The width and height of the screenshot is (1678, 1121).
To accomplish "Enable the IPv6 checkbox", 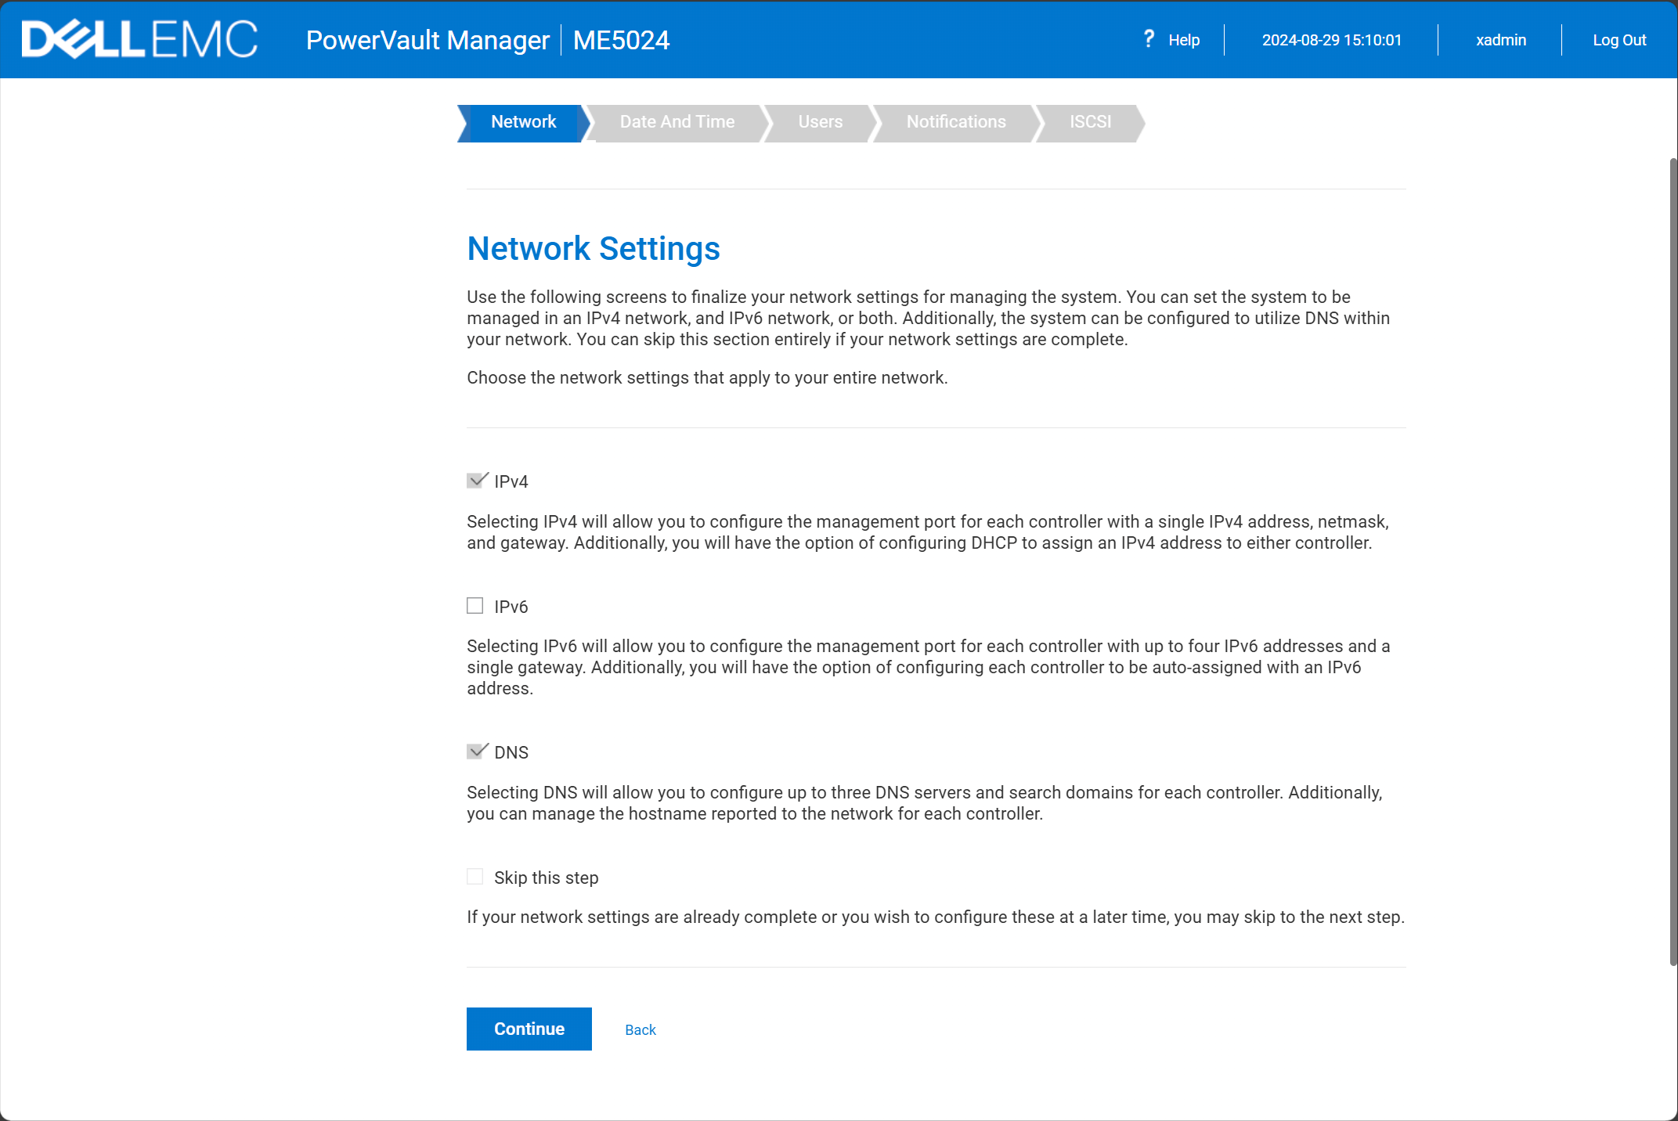I will (475, 606).
